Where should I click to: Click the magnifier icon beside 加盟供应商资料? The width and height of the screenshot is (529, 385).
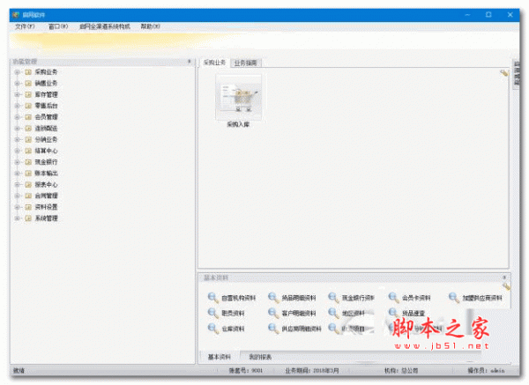pos(454,298)
